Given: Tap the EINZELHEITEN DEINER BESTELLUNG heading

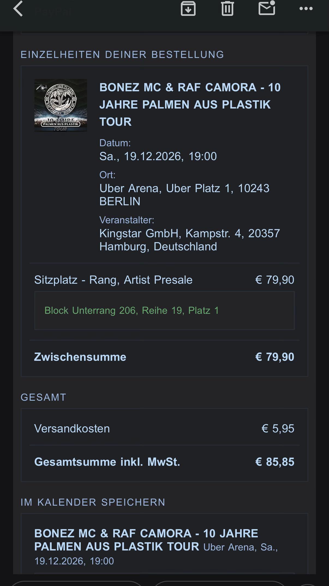Looking at the screenshot, I should pyautogui.click(x=122, y=55).
